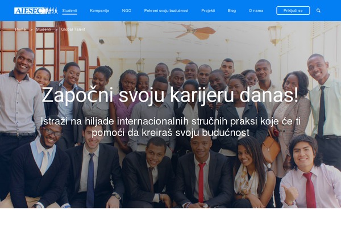
Task: Open the Blog link
Action: [232, 11]
